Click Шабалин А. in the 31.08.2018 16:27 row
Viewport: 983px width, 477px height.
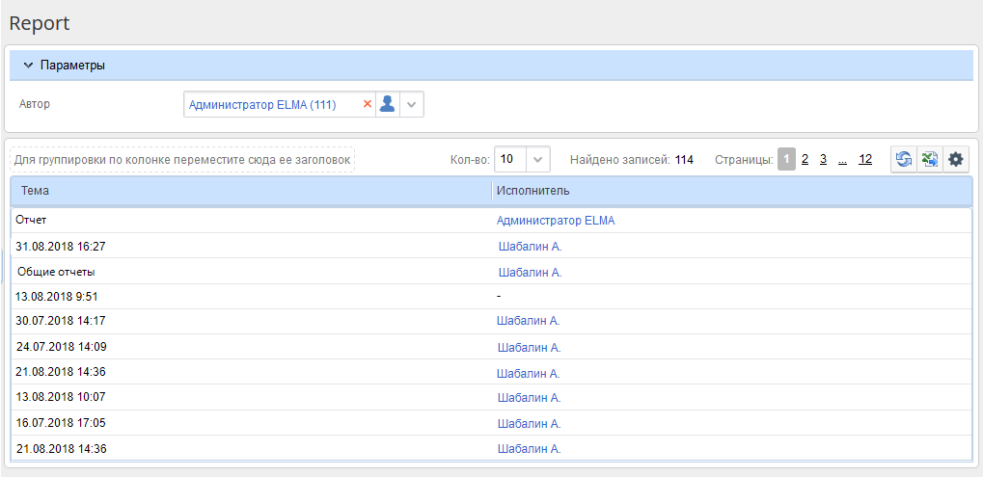[530, 247]
